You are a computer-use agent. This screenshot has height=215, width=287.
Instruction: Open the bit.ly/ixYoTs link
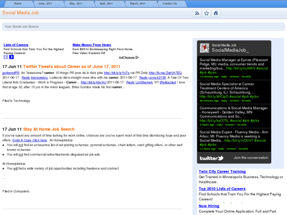click(116, 73)
